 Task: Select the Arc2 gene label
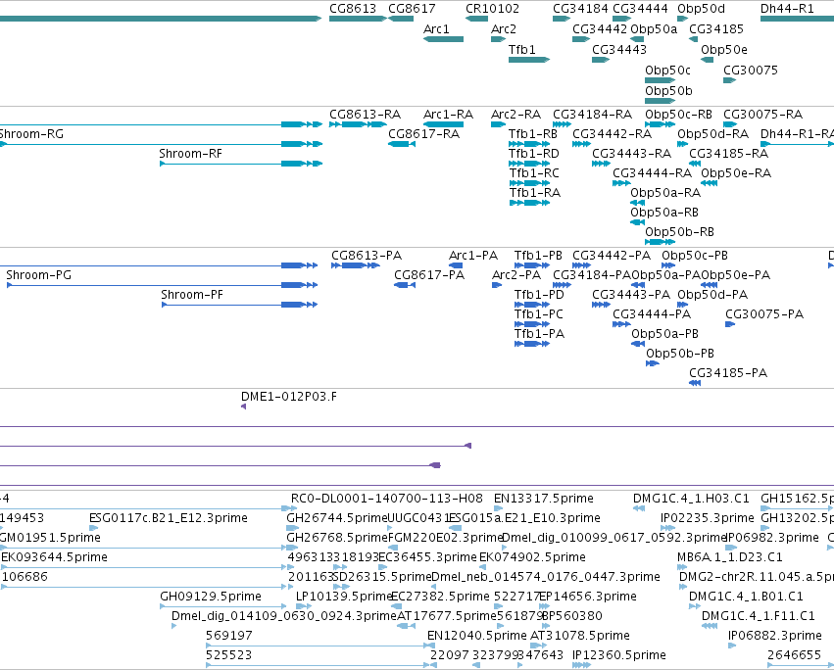(504, 28)
